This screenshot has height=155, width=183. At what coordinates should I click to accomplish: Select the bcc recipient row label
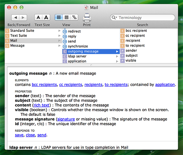(x=136, y=30)
